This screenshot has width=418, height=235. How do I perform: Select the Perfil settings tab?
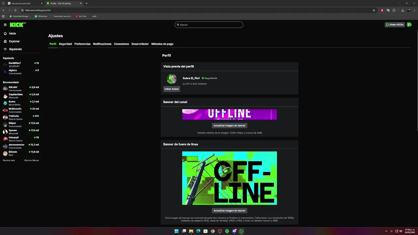[x=53, y=44]
